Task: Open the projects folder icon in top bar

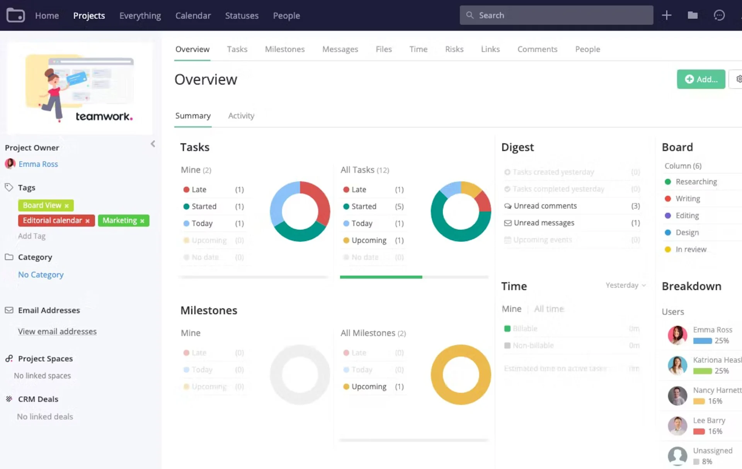Action: pyautogui.click(x=693, y=15)
